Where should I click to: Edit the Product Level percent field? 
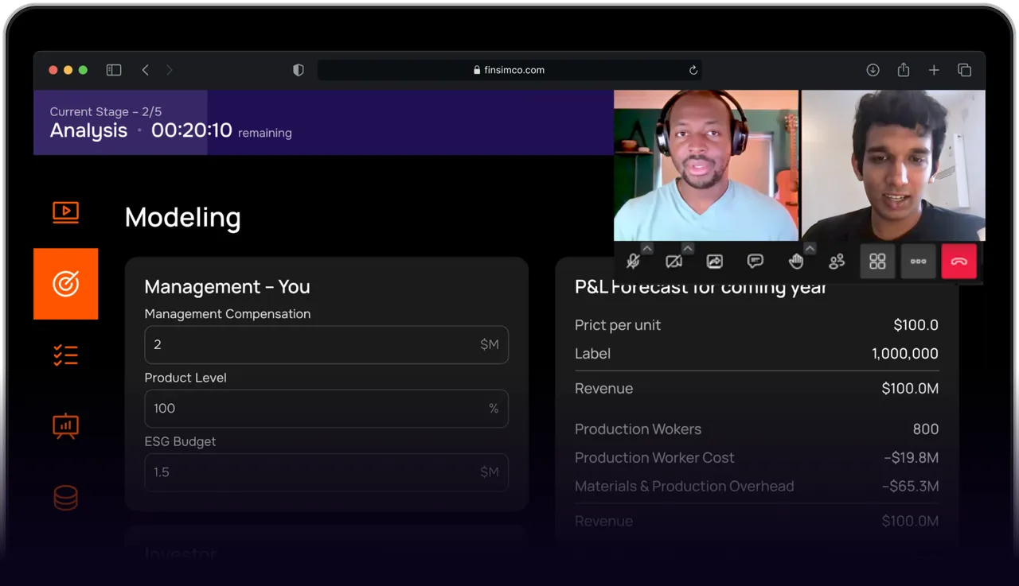click(326, 408)
